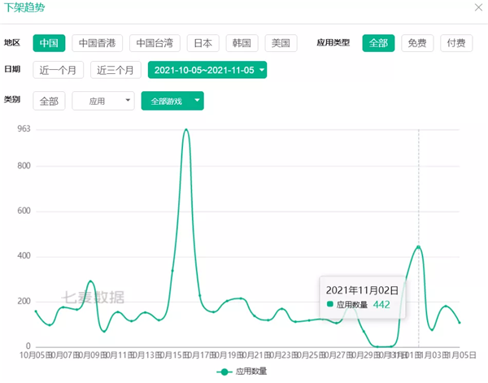Click the y-axis label 600
The height and width of the screenshot is (383, 488).
click(x=24, y=211)
